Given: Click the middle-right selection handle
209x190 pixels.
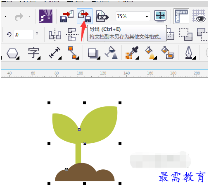Looking at the screenshot, I should pyautogui.click(x=120, y=144).
